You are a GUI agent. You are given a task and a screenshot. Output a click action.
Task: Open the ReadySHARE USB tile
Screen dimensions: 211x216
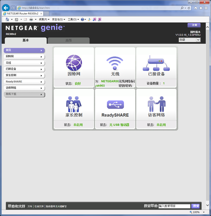(x=115, y=109)
